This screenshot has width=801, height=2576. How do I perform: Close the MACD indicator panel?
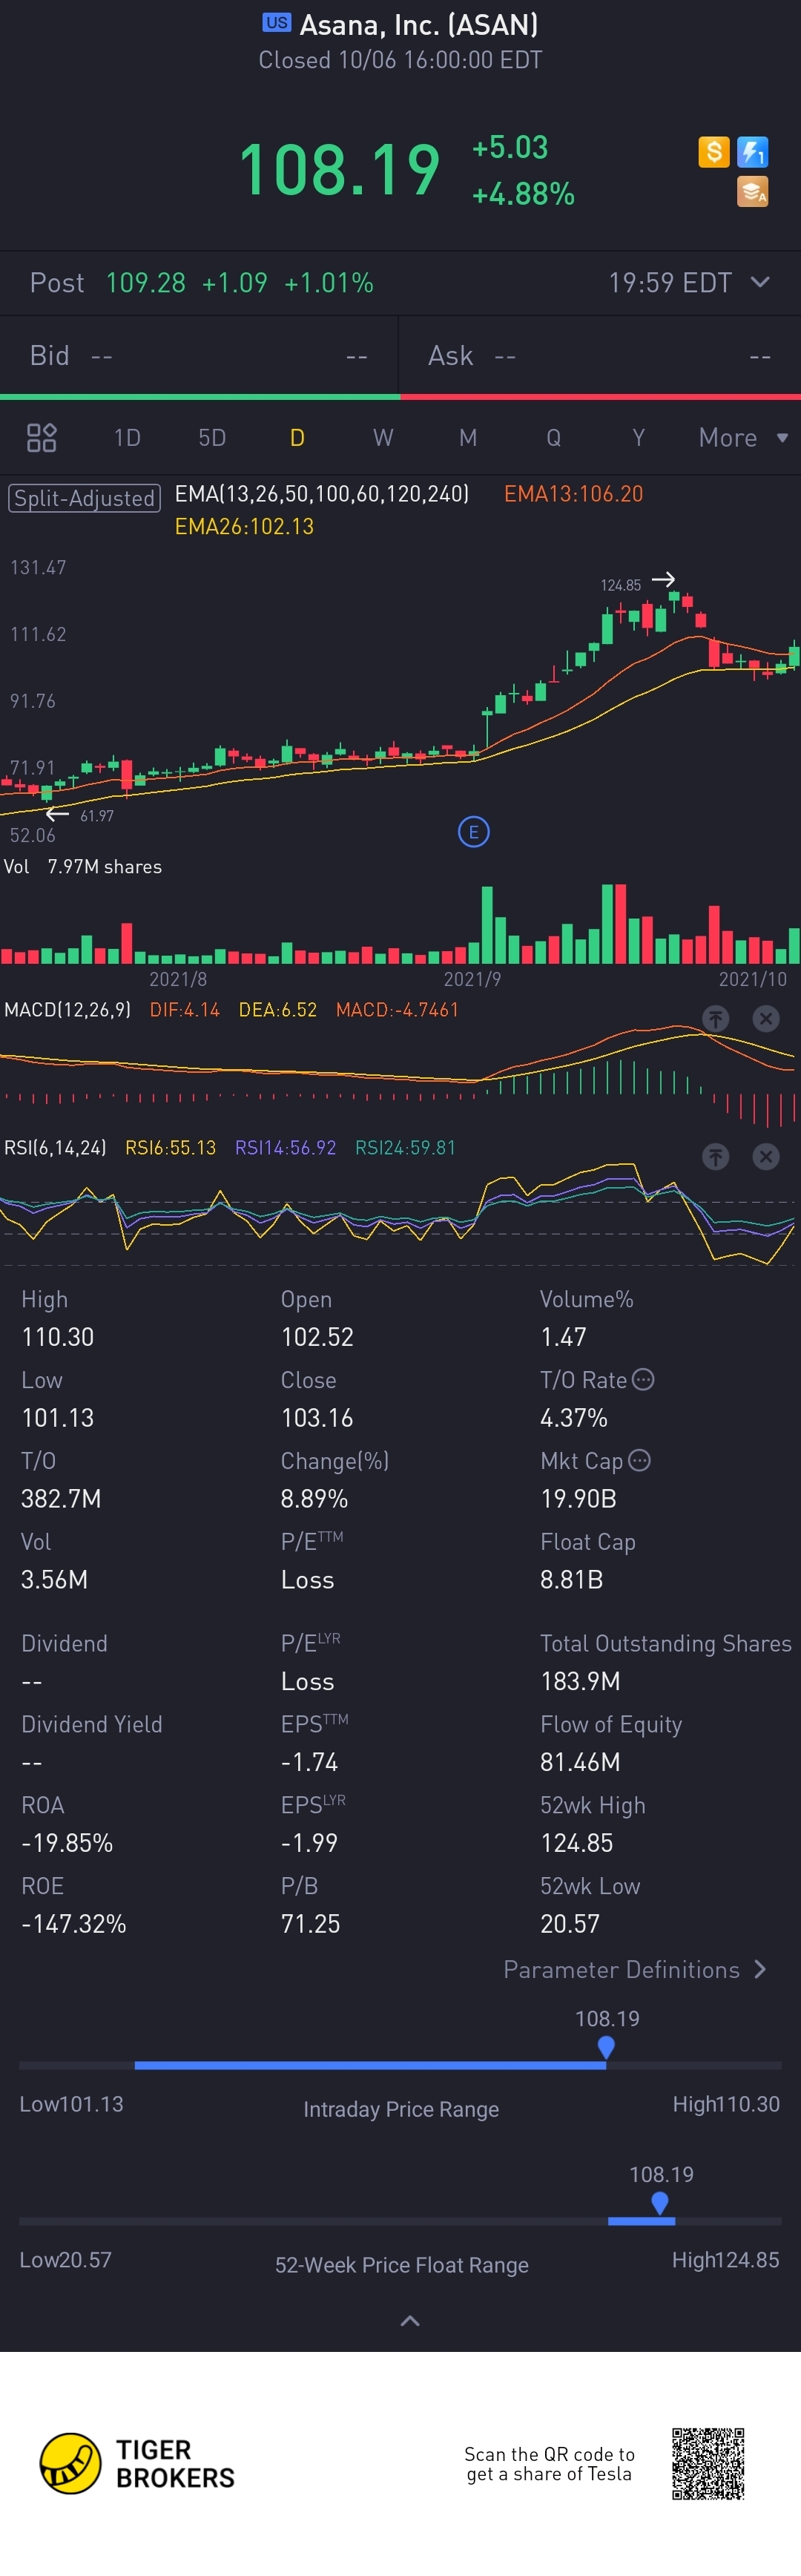766,1018
